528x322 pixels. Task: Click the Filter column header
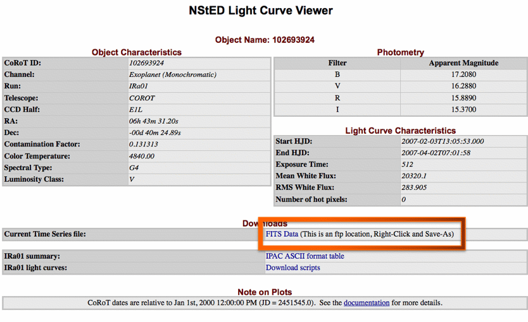[x=337, y=63]
